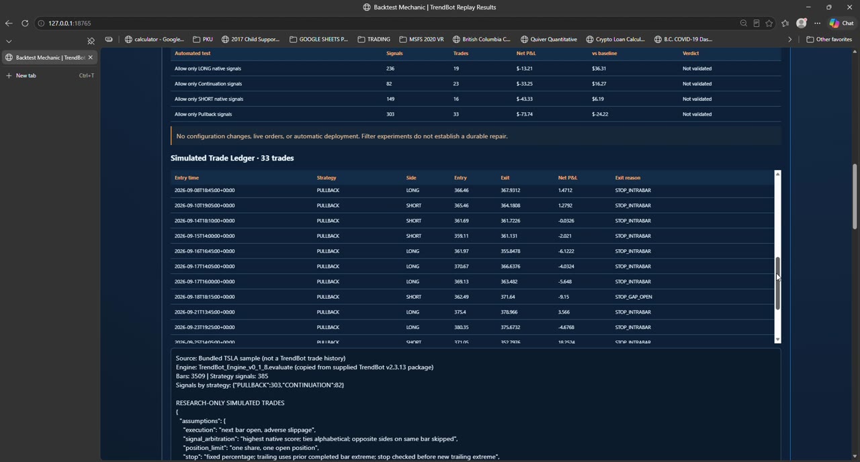This screenshot has height=462, width=860.
Task: Select the Allow only Continuation signals row
Action: coord(476,84)
